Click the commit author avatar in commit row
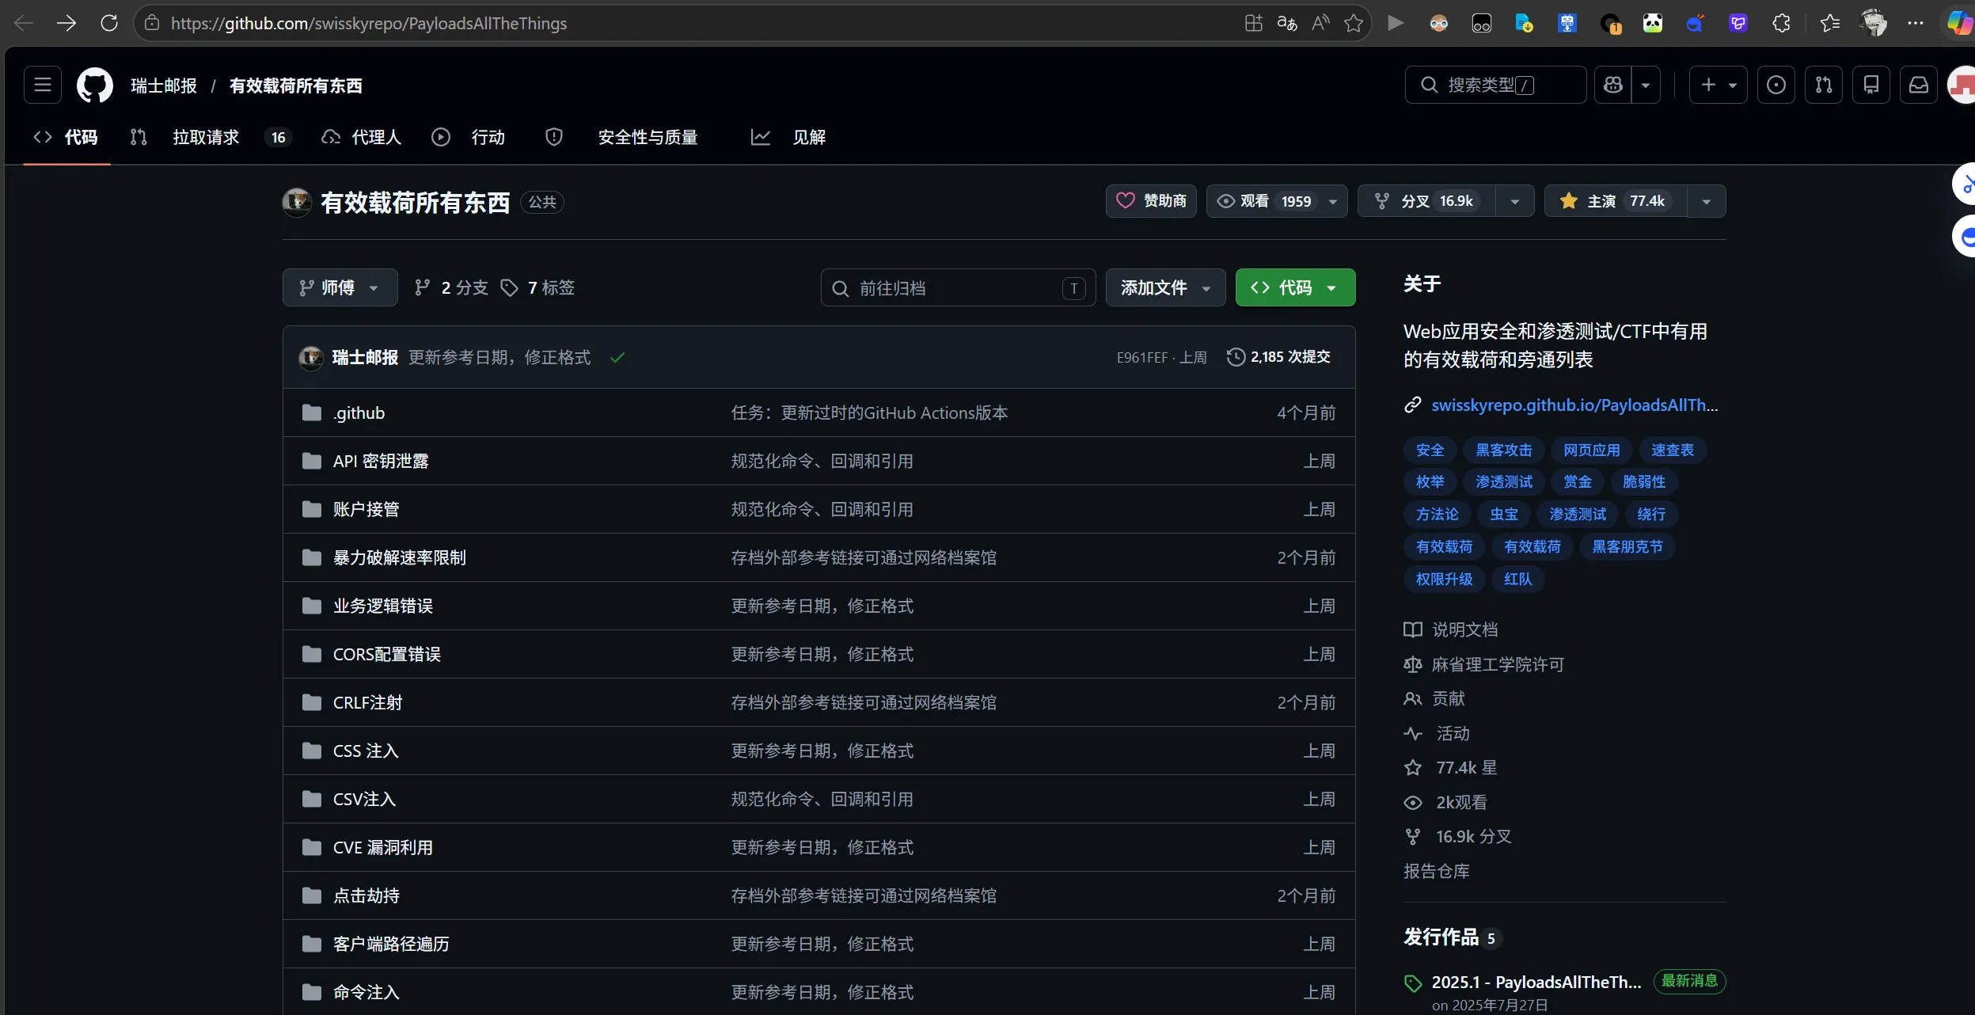The height and width of the screenshot is (1015, 1975). pyautogui.click(x=311, y=357)
